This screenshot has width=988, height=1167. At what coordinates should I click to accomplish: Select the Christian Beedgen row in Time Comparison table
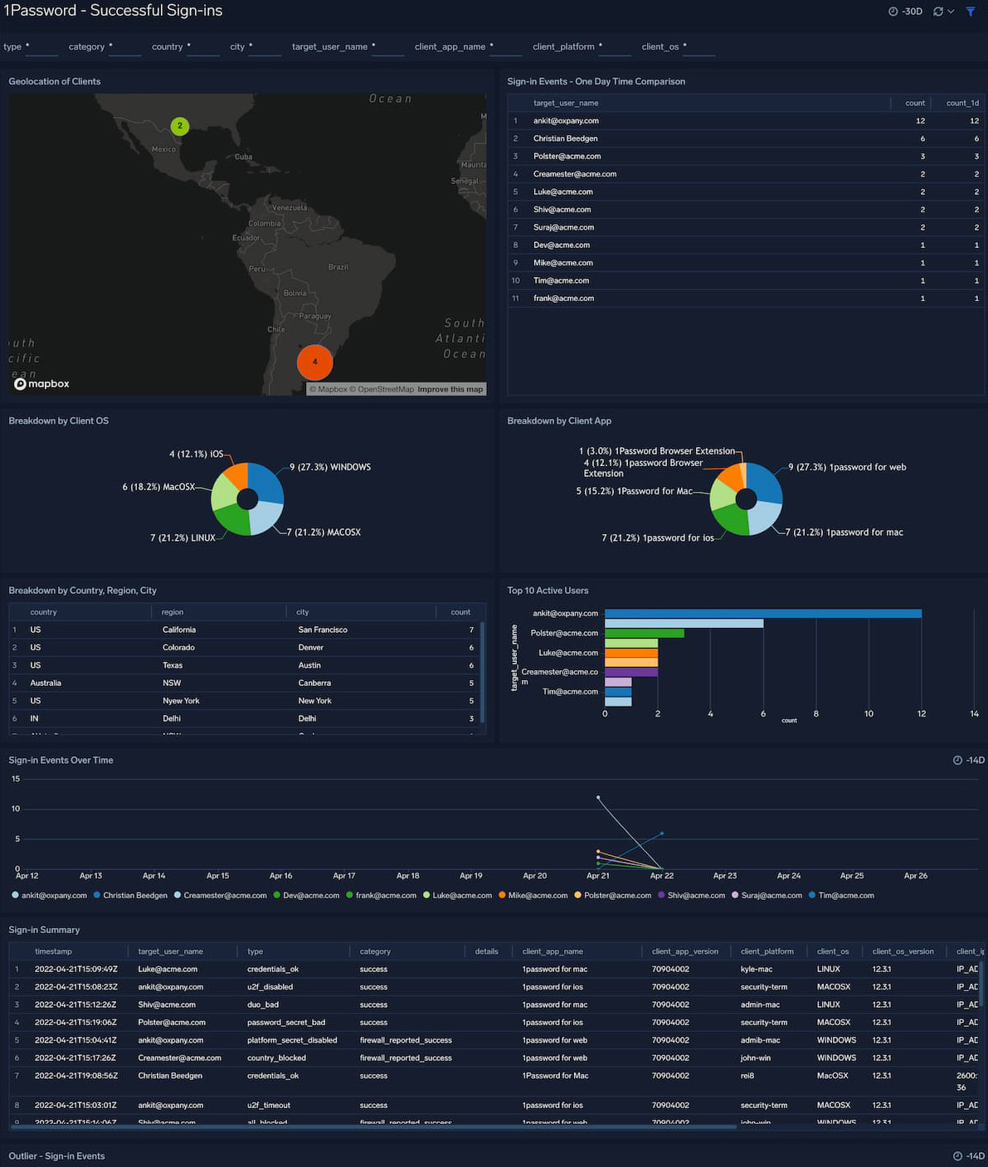point(746,139)
